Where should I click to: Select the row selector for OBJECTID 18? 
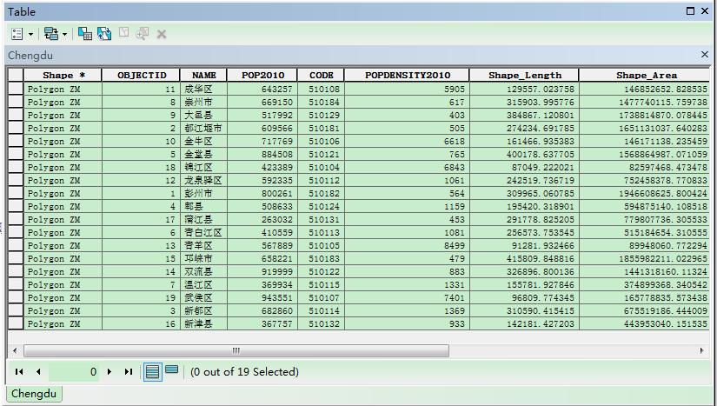16,167
